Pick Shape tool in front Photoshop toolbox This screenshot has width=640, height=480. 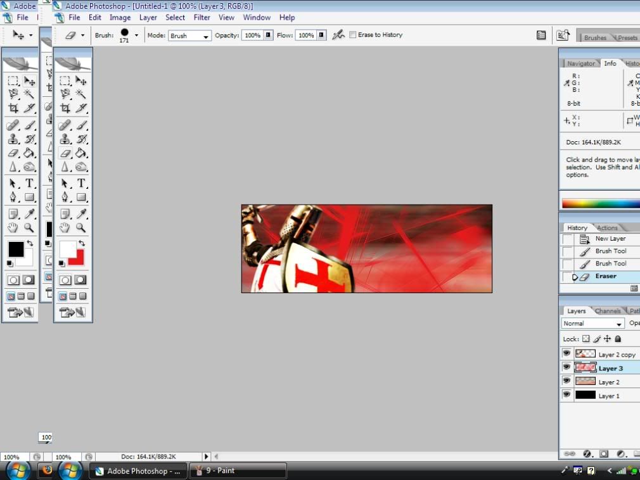pyautogui.click(x=81, y=197)
